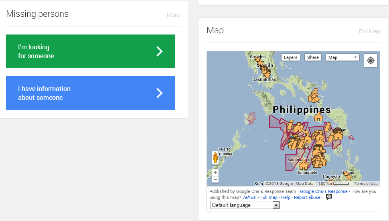This screenshot has width=389, height=221.
Task: Click the Report abuse link
Action: [307, 197]
